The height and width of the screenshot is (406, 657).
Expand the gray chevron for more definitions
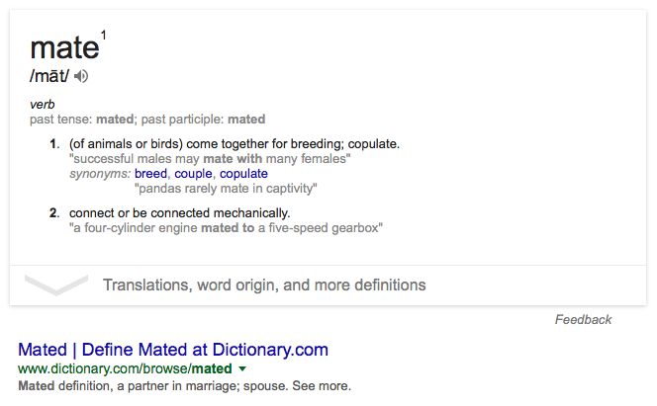click(56, 285)
